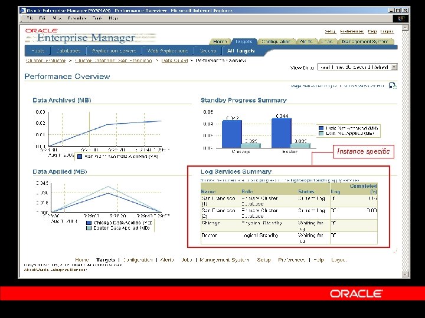
Task: Click the Cluster breadcrumb link
Action: (x=46, y=60)
